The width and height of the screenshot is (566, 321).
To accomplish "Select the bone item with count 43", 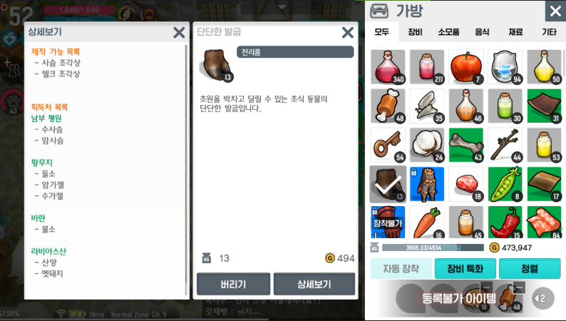I will [466, 145].
